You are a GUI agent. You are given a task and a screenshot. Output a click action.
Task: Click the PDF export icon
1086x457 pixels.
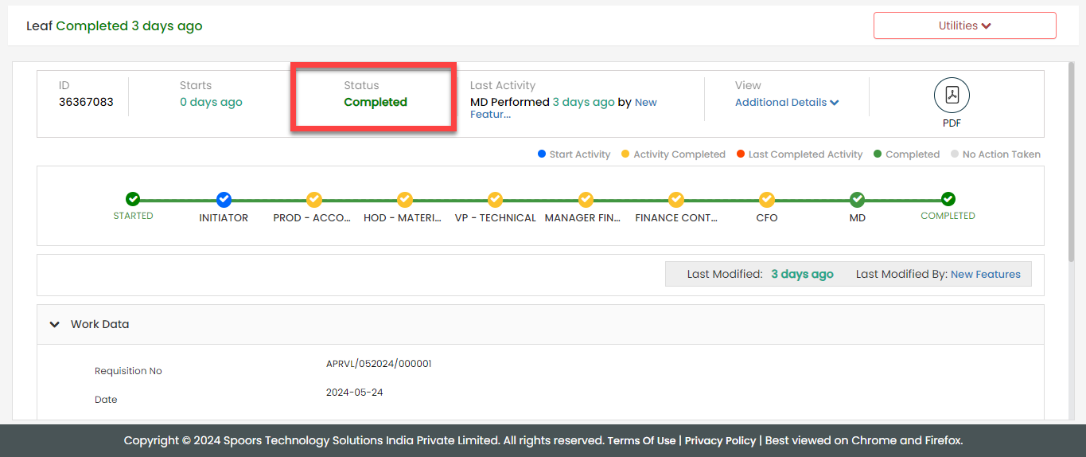(952, 96)
